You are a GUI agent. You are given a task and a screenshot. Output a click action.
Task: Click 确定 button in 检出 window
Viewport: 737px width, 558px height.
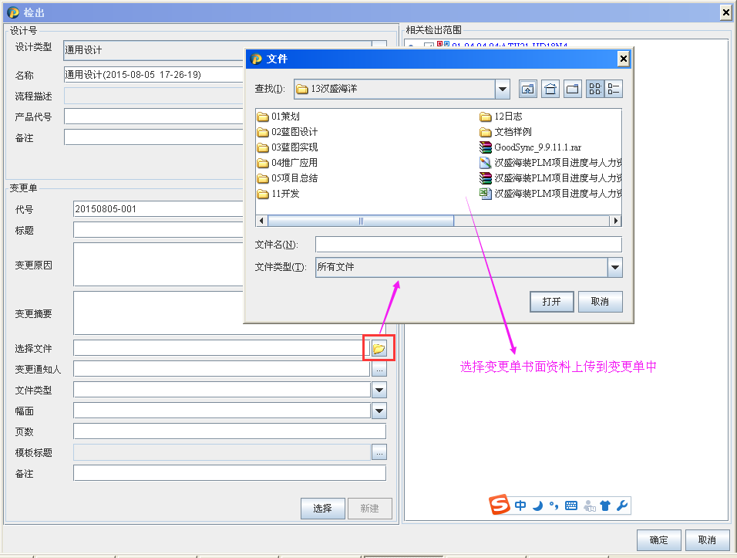[658, 539]
